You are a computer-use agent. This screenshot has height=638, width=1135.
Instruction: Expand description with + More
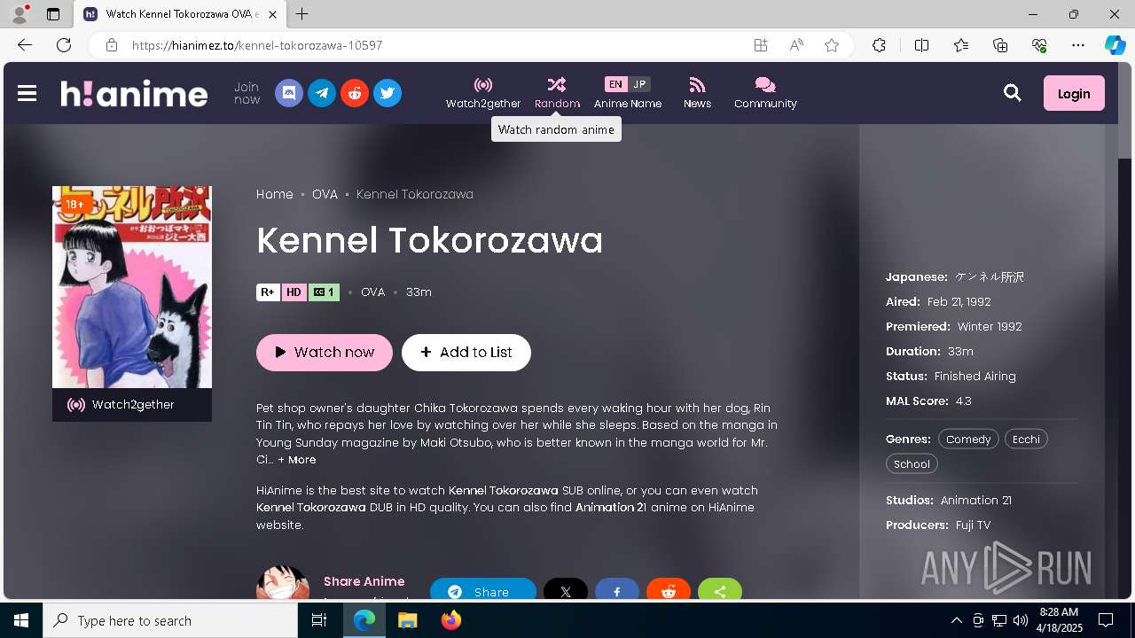coord(297,460)
